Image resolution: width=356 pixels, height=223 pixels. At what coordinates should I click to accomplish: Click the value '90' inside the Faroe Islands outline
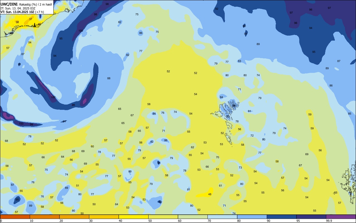[228, 117]
